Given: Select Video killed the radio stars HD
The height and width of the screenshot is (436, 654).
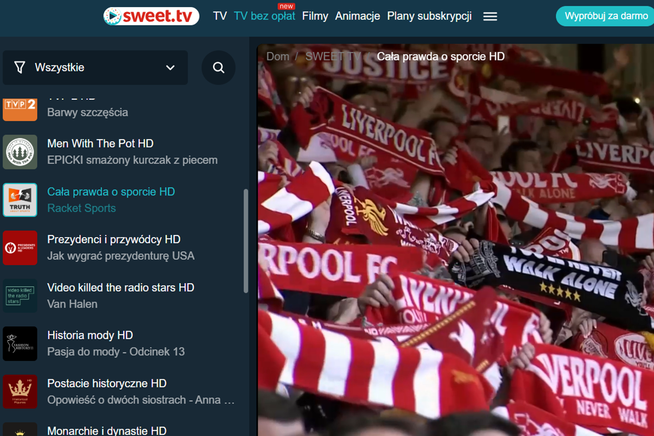Looking at the screenshot, I should tap(121, 287).
